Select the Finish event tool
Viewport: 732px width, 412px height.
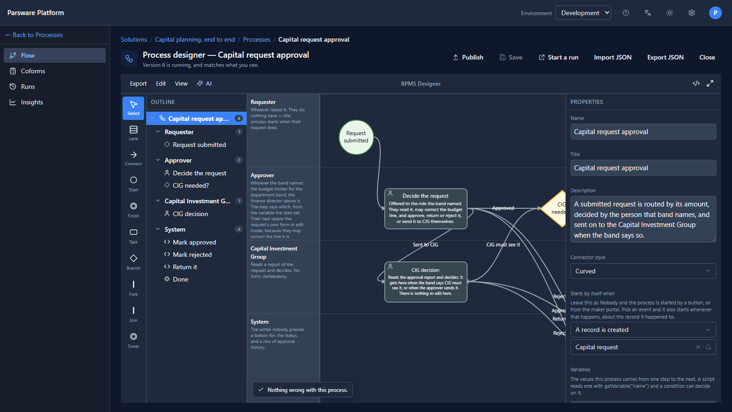133,210
